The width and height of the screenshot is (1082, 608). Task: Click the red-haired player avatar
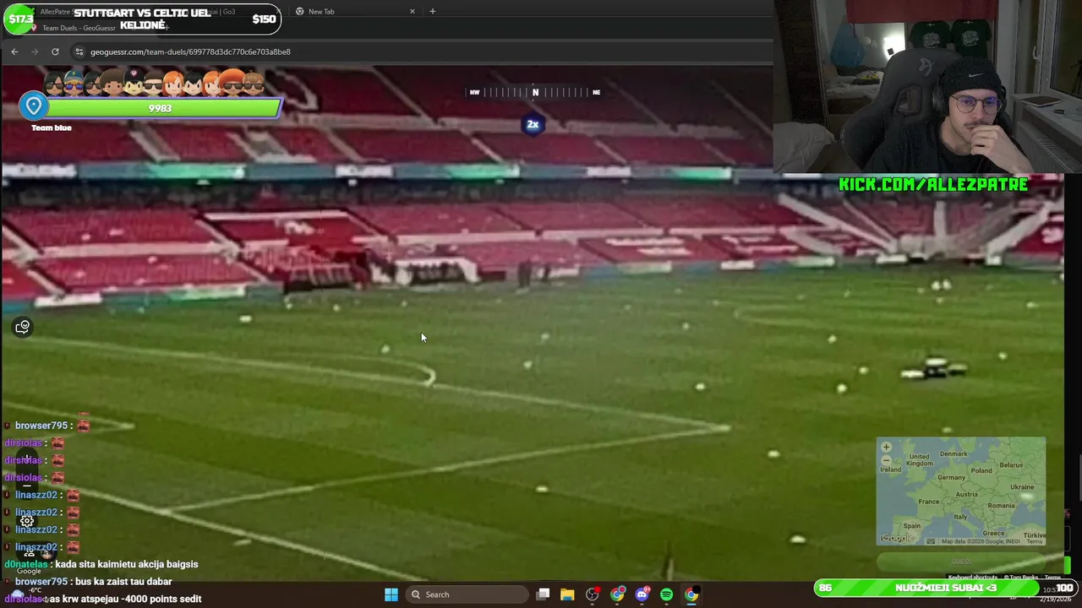click(173, 84)
